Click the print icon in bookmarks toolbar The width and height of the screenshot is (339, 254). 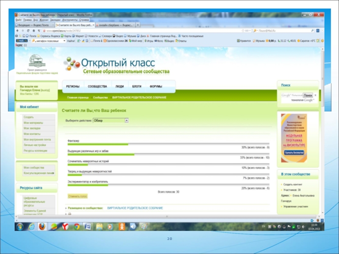click(x=17, y=36)
